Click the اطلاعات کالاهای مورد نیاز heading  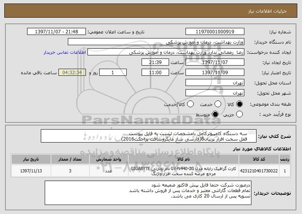coord(262,149)
